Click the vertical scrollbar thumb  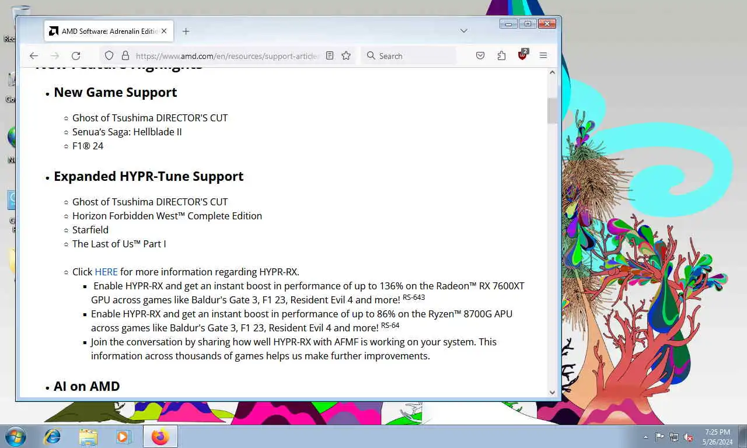click(x=552, y=111)
